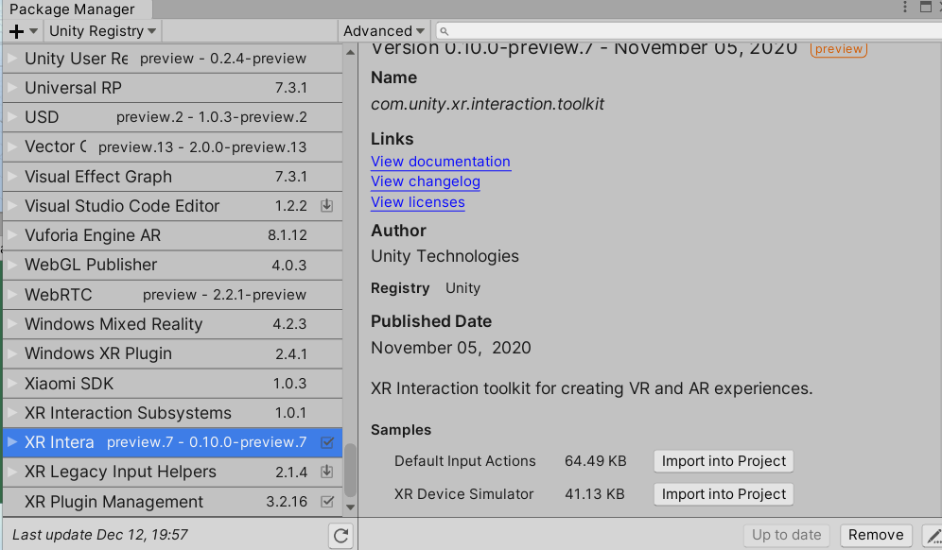Viewport: 942px width, 550px height.
Task: Select the XR Plugin Management package
Action: point(172,502)
